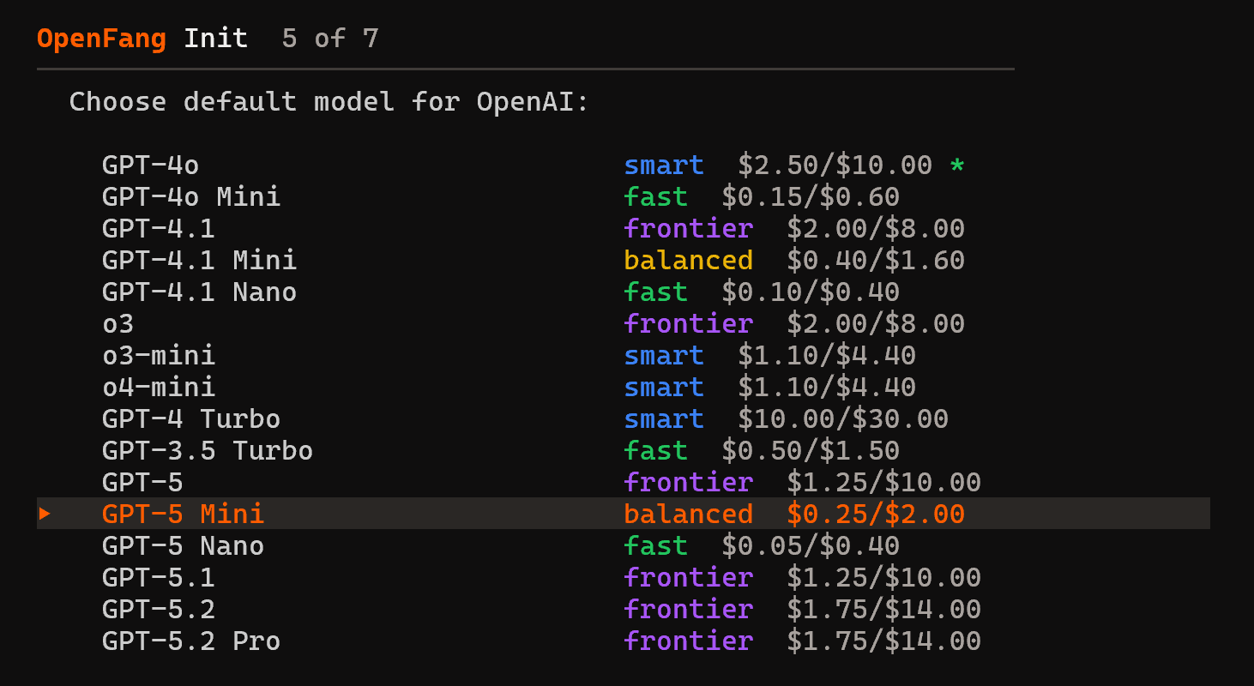Select GPT-5 Nano as default model
The image size is (1254, 686).
pyautogui.click(x=183, y=545)
